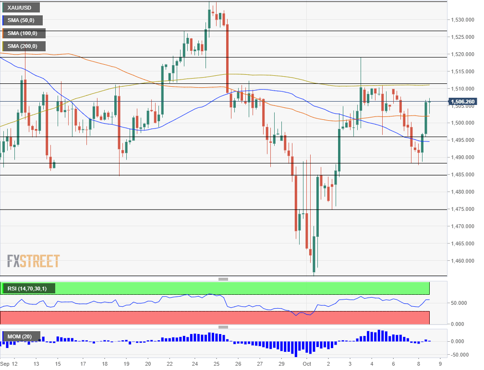
Task: Select the XAU/USD symbol label
Action: coord(21,7)
